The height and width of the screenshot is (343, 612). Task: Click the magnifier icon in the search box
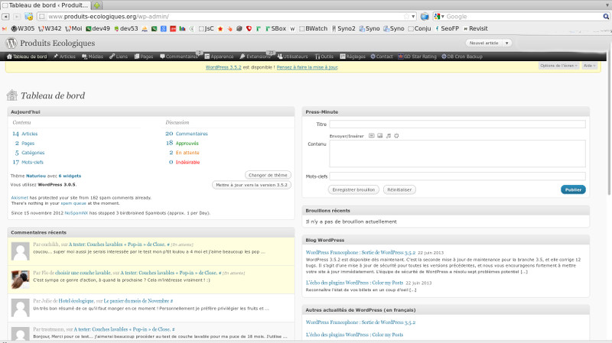(606, 16)
